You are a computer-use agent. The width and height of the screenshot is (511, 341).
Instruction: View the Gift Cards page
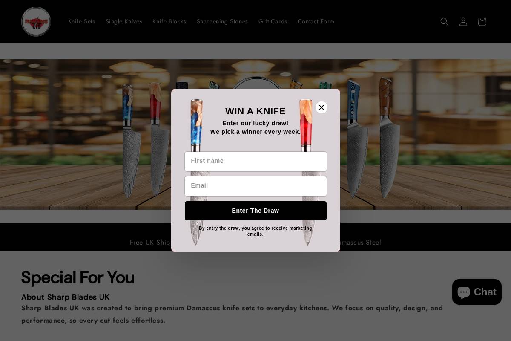point(273,22)
